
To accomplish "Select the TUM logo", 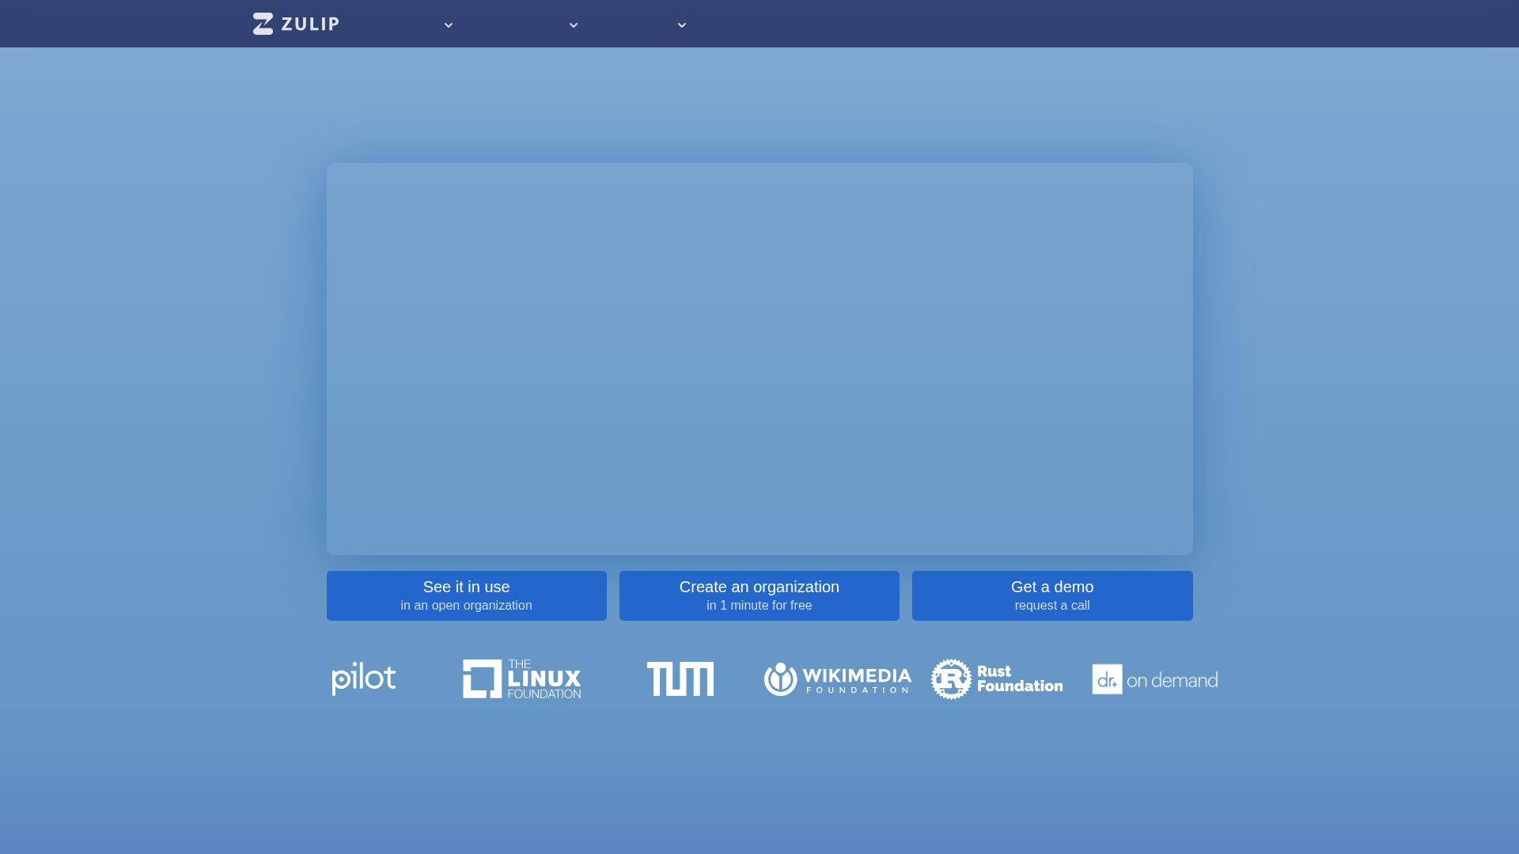I will point(680,678).
